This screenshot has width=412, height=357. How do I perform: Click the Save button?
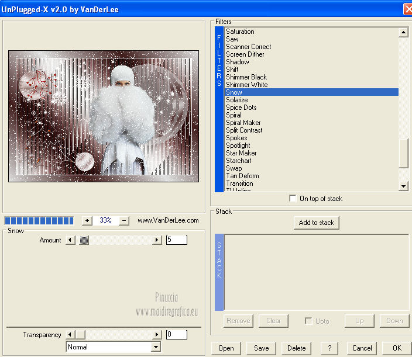click(x=261, y=348)
